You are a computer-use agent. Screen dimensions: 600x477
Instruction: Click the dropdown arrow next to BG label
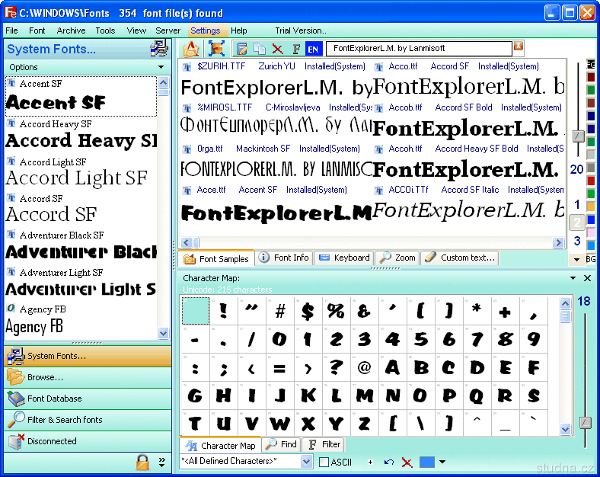576,260
